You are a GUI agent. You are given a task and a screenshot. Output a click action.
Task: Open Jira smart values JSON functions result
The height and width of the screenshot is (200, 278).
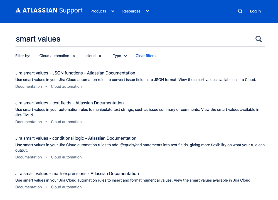(x=75, y=73)
